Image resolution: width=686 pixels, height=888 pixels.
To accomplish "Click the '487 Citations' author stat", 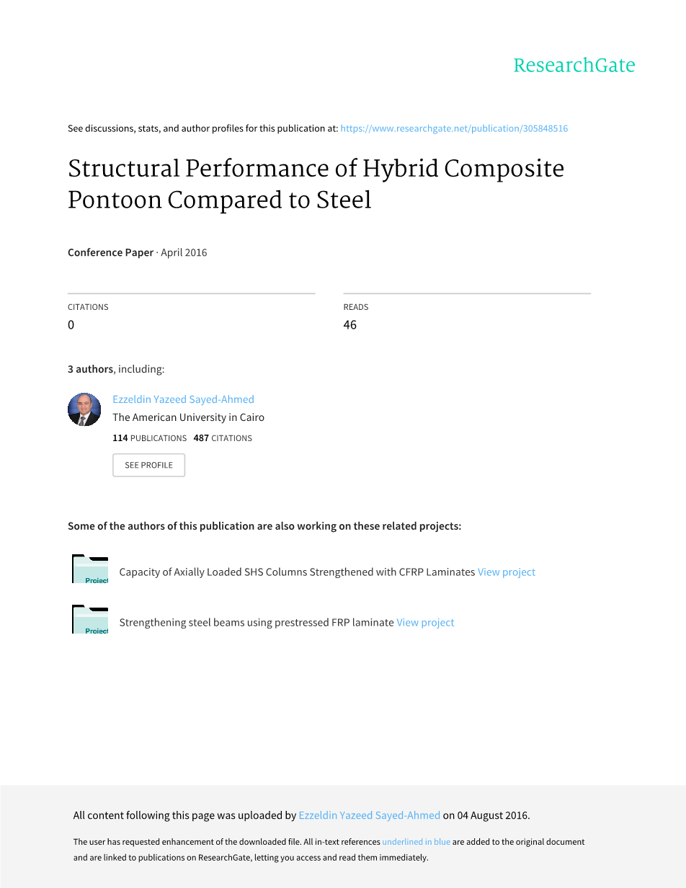I will 223,438.
